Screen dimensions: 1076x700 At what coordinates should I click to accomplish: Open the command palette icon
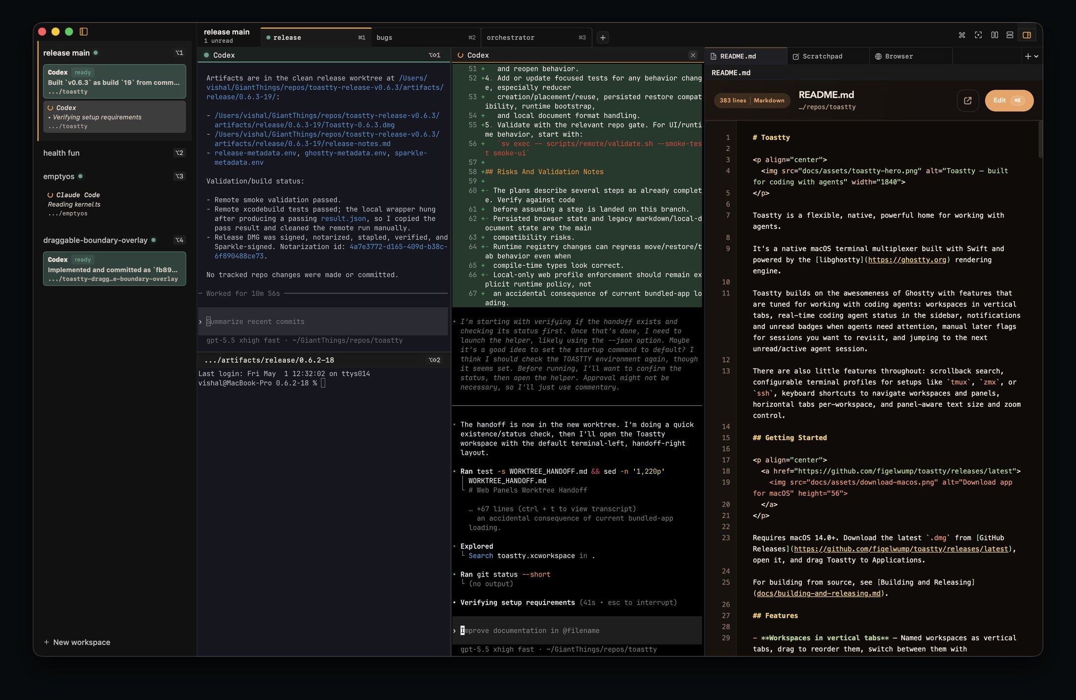pos(962,35)
